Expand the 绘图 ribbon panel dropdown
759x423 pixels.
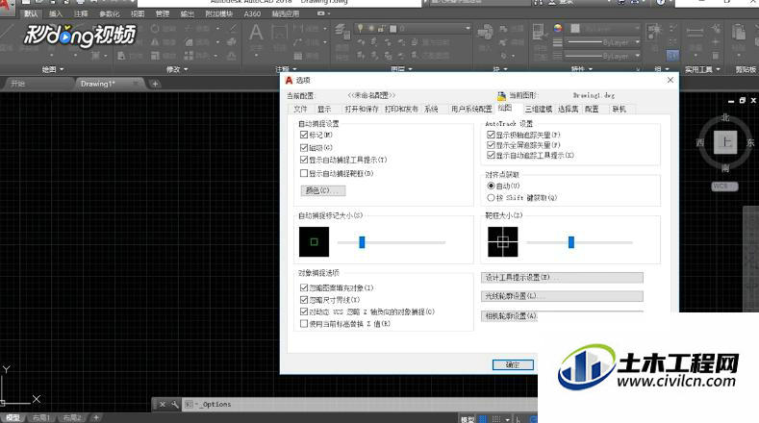(53, 69)
